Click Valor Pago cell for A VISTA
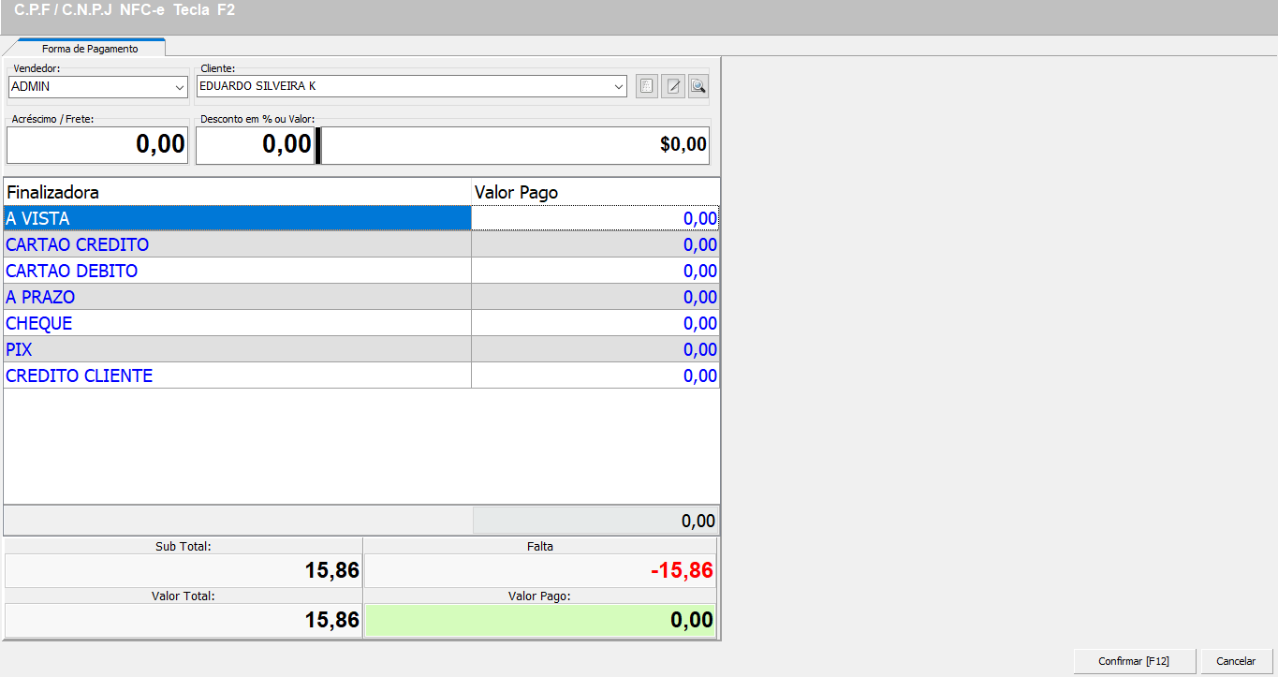 (x=595, y=218)
